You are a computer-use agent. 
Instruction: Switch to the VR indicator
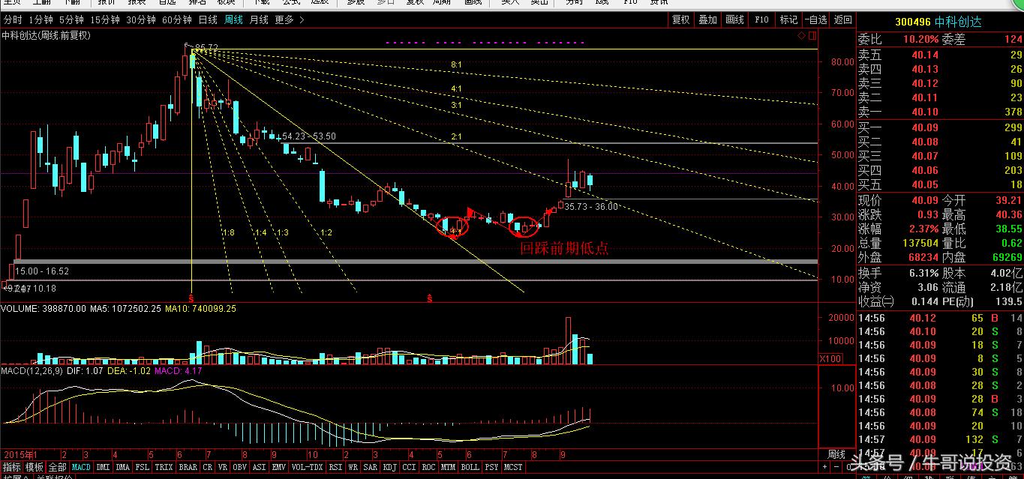pyautogui.click(x=223, y=467)
